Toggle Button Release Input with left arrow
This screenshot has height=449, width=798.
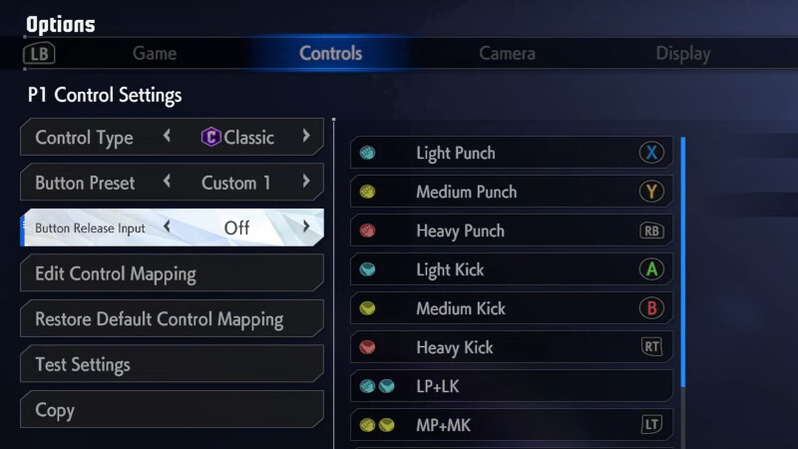pos(167,227)
